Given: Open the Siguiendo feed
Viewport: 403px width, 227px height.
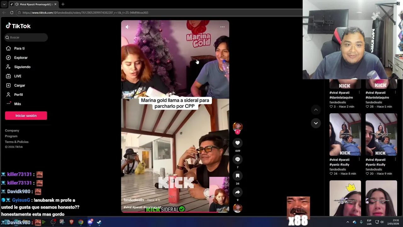Looking at the screenshot, I should coord(18,67).
